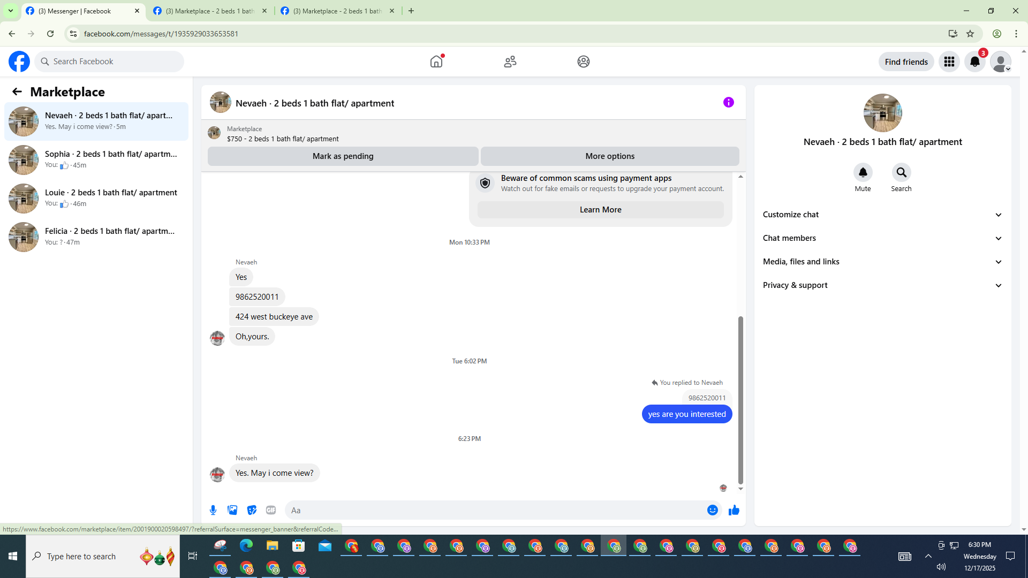Mute this conversation

coord(863,173)
